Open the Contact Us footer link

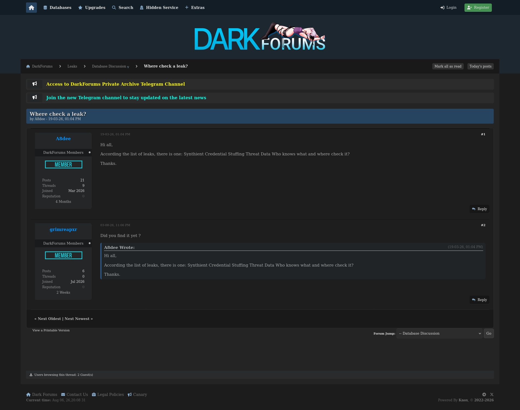tap(74, 395)
